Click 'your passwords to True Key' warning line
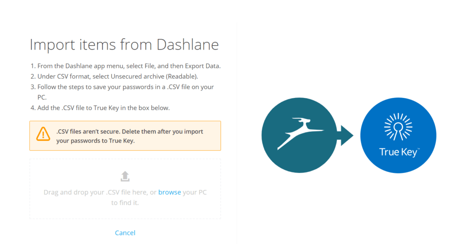This screenshot has width=457, height=244. (96, 141)
